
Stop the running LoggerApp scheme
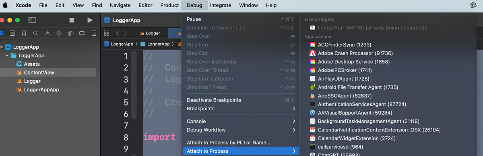pos(72,20)
